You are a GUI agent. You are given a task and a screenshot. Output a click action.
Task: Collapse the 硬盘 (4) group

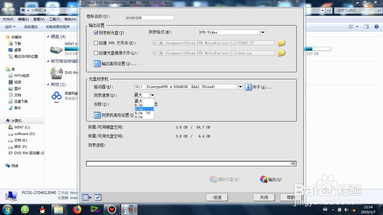48,37
